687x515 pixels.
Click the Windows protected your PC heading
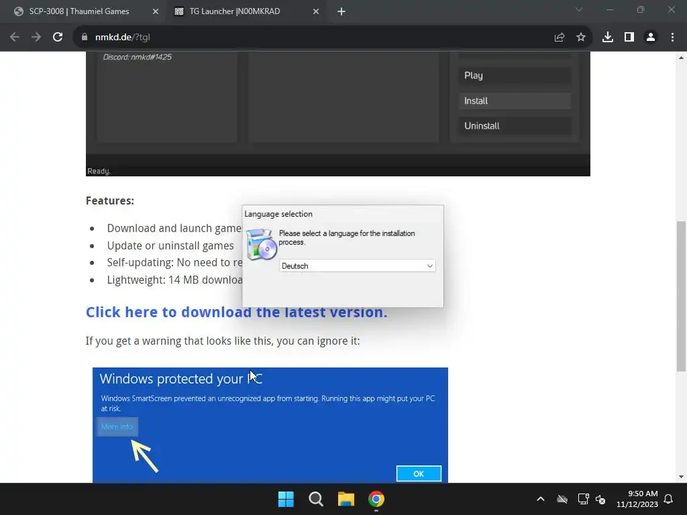181,379
